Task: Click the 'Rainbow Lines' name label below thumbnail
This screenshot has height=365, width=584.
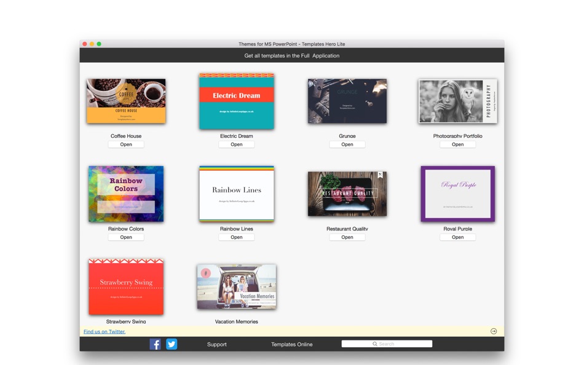Action: tap(237, 229)
